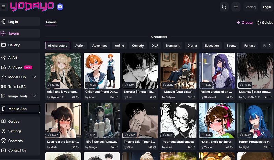This screenshot has height=160, width=274.
Task: Open the Pricing page
Action: click(250, 7)
